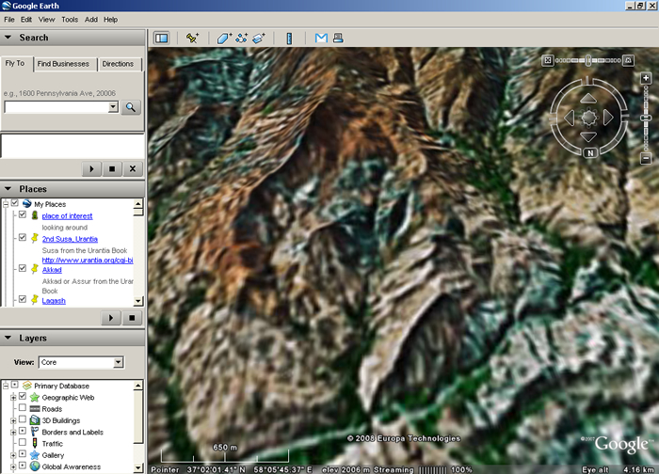Email the view using the envelope icon

click(x=321, y=39)
